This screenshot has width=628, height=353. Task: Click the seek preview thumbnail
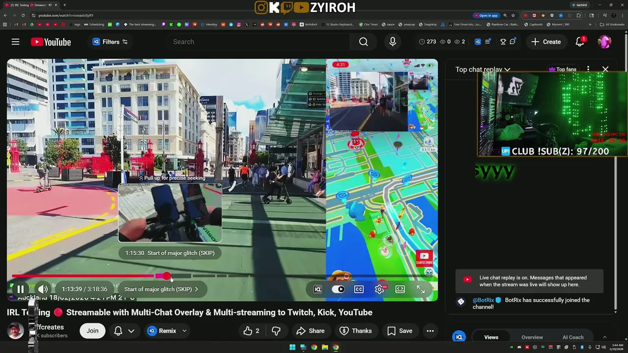point(170,213)
